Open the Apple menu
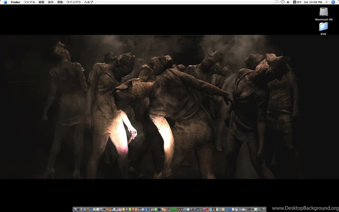339x212 pixels. point(5,2)
